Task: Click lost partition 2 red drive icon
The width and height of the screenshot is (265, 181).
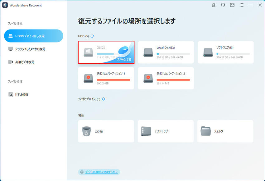Action: 148,79
